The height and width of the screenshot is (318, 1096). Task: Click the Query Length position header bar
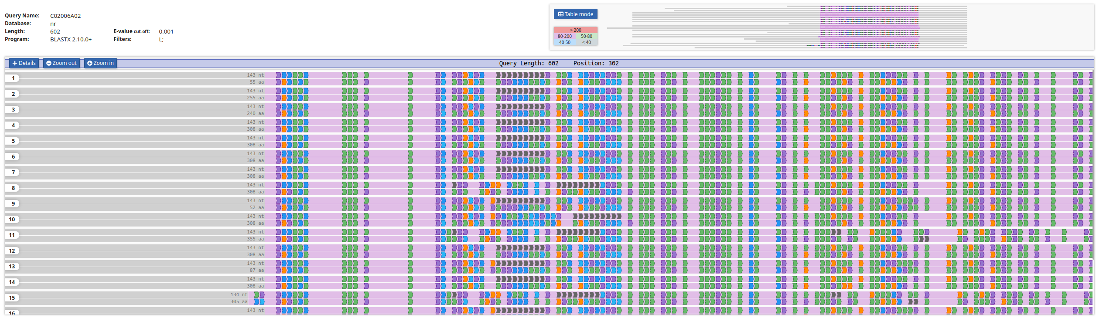tap(558, 63)
